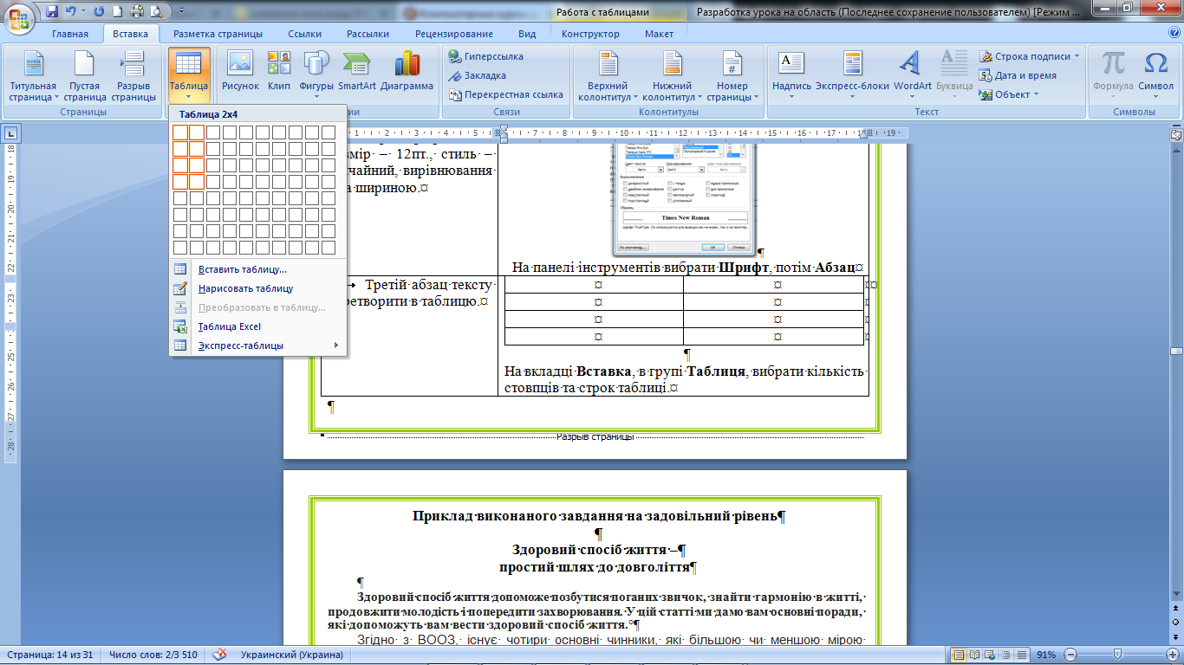The image size is (1184, 665).
Task: Switch to the Ссылки tab
Action: (x=305, y=34)
